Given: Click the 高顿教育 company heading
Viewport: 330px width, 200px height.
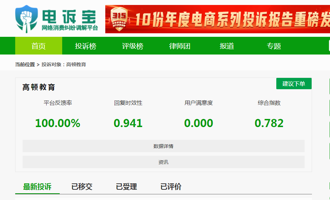Looking at the screenshot, I should 39,87.
